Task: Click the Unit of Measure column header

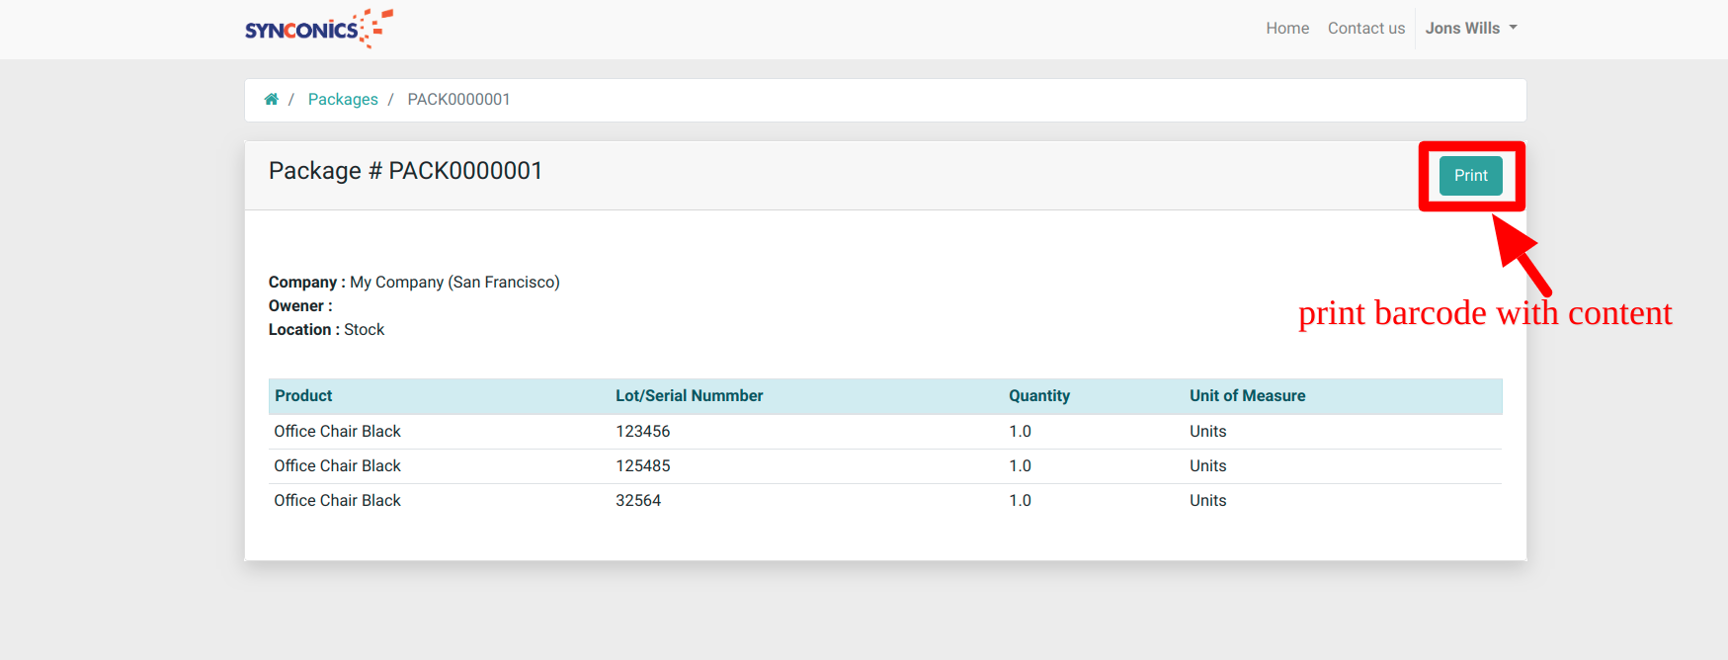Action: 1247,396
